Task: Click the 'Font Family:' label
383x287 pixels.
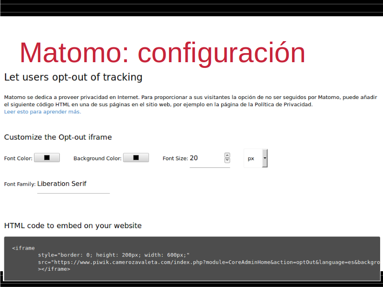Action: tap(20, 184)
